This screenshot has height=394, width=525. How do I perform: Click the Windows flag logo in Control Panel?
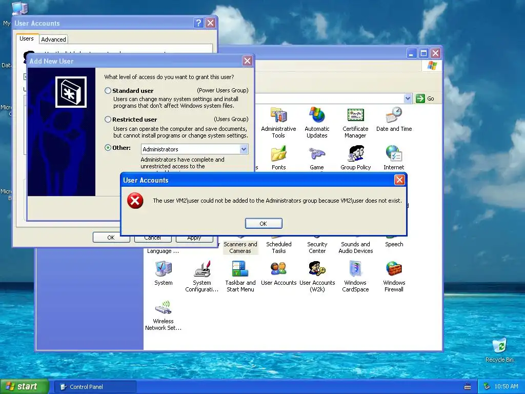432,65
